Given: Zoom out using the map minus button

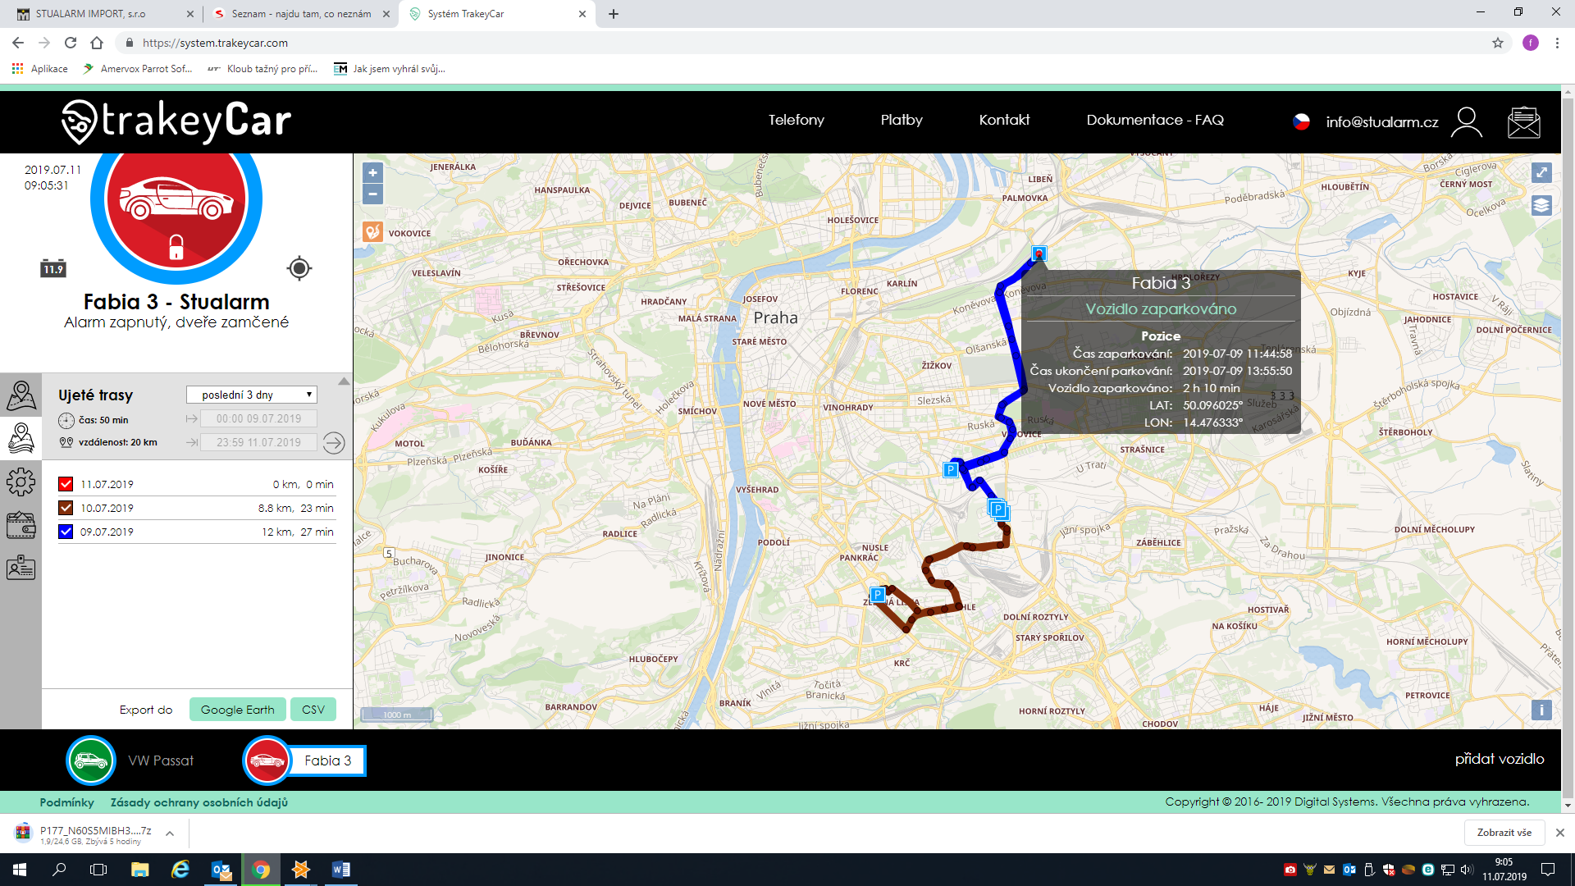Looking at the screenshot, I should [x=373, y=194].
